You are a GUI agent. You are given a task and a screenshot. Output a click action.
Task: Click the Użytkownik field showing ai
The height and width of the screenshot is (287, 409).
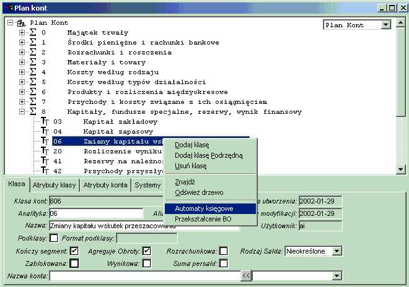(320, 226)
